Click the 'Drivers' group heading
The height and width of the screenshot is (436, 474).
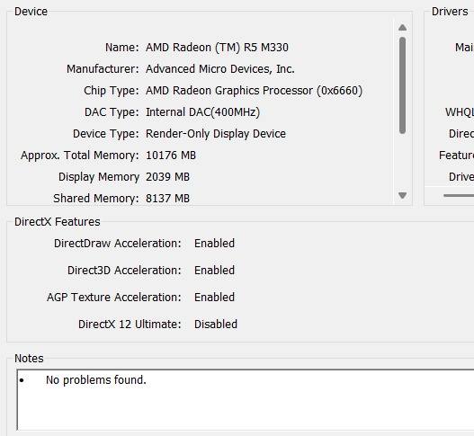[x=450, y=12]
